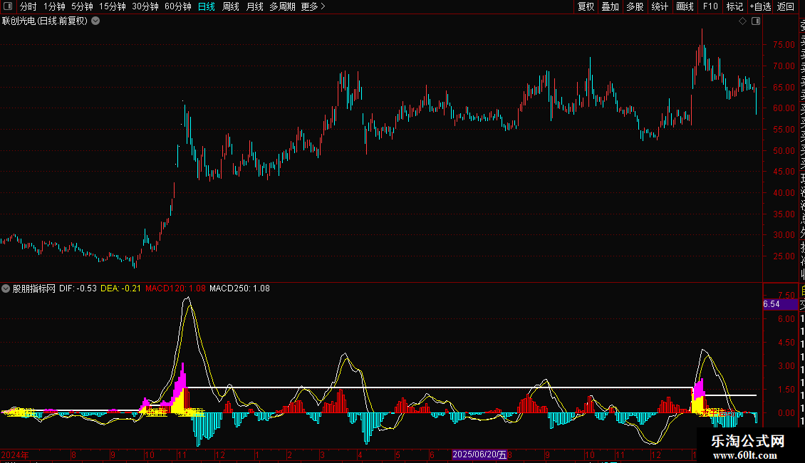Expand the 联创光电 stock name dropdown
The image size is (805, 463).
tap(95, 21)
